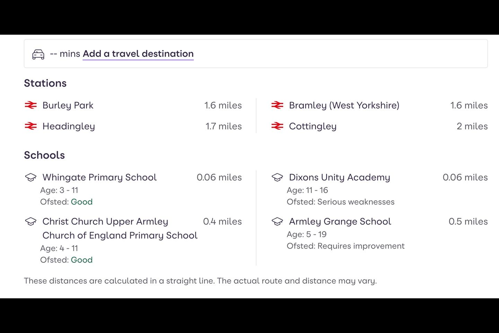This screenshot has width=499, height=333.
Task: Select the Cottingley station name
Action: [313, 126]
